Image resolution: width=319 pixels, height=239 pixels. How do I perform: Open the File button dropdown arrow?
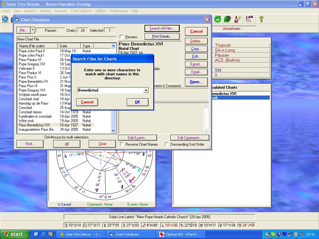tap(32, 30)
